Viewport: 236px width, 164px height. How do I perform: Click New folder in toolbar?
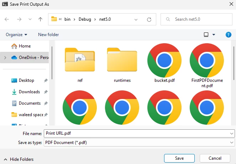[48, 35]
